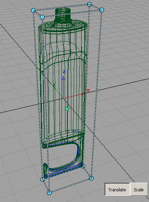Select the highest top corner handle of bounding box
This screenshot has width=149, height=202.
tap(89, 4)
